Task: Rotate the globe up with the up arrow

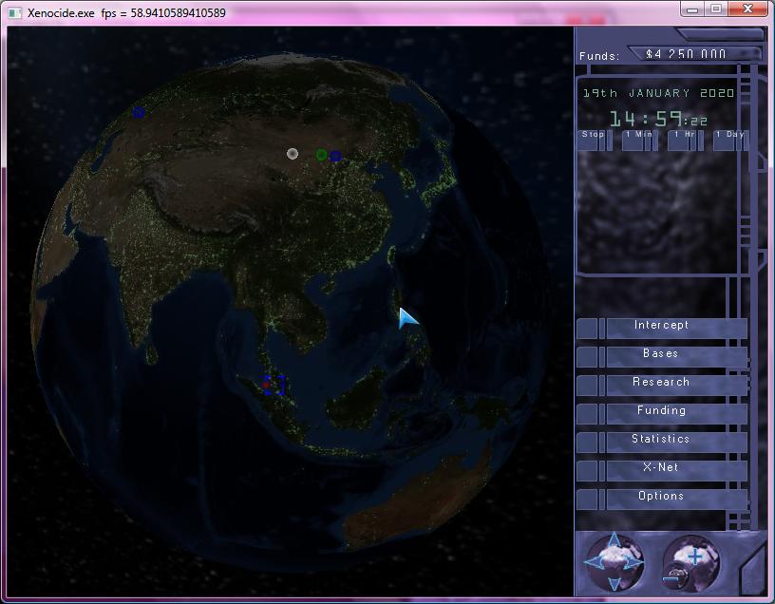Action: 614,539
